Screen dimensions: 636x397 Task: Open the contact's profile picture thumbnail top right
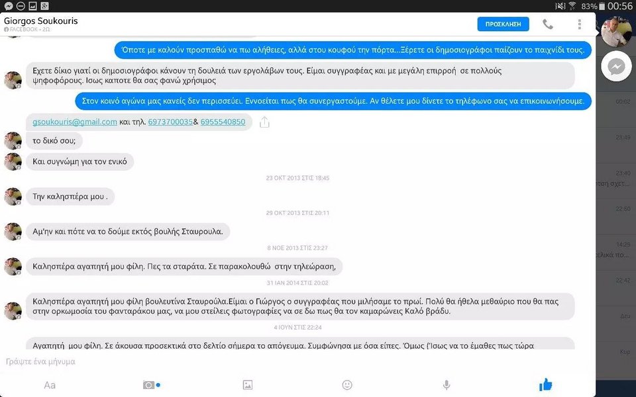(615, 29)
